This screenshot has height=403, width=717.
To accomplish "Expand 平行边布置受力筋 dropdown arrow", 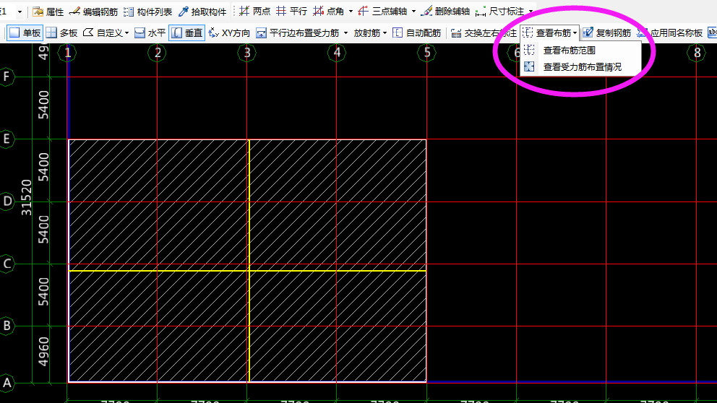I will coord(345,33).
